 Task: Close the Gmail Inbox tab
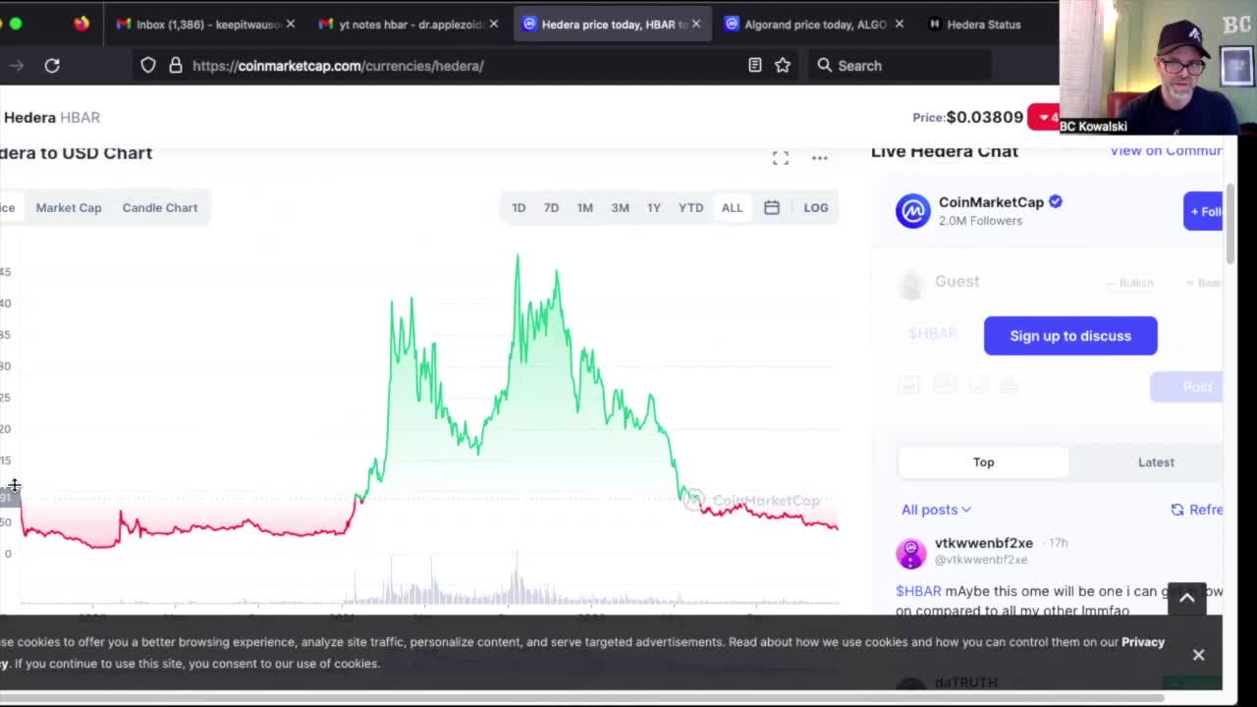(x=290, y=24)
